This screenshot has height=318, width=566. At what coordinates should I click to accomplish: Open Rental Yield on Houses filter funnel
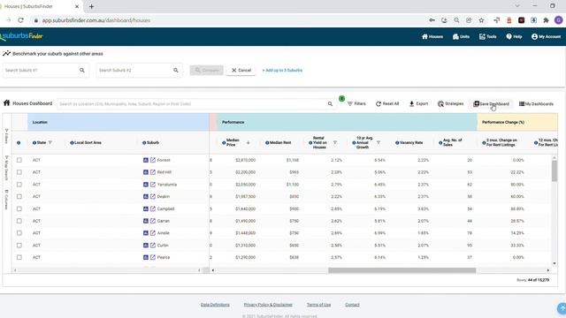pyautogui.click(x=335, y=143)
